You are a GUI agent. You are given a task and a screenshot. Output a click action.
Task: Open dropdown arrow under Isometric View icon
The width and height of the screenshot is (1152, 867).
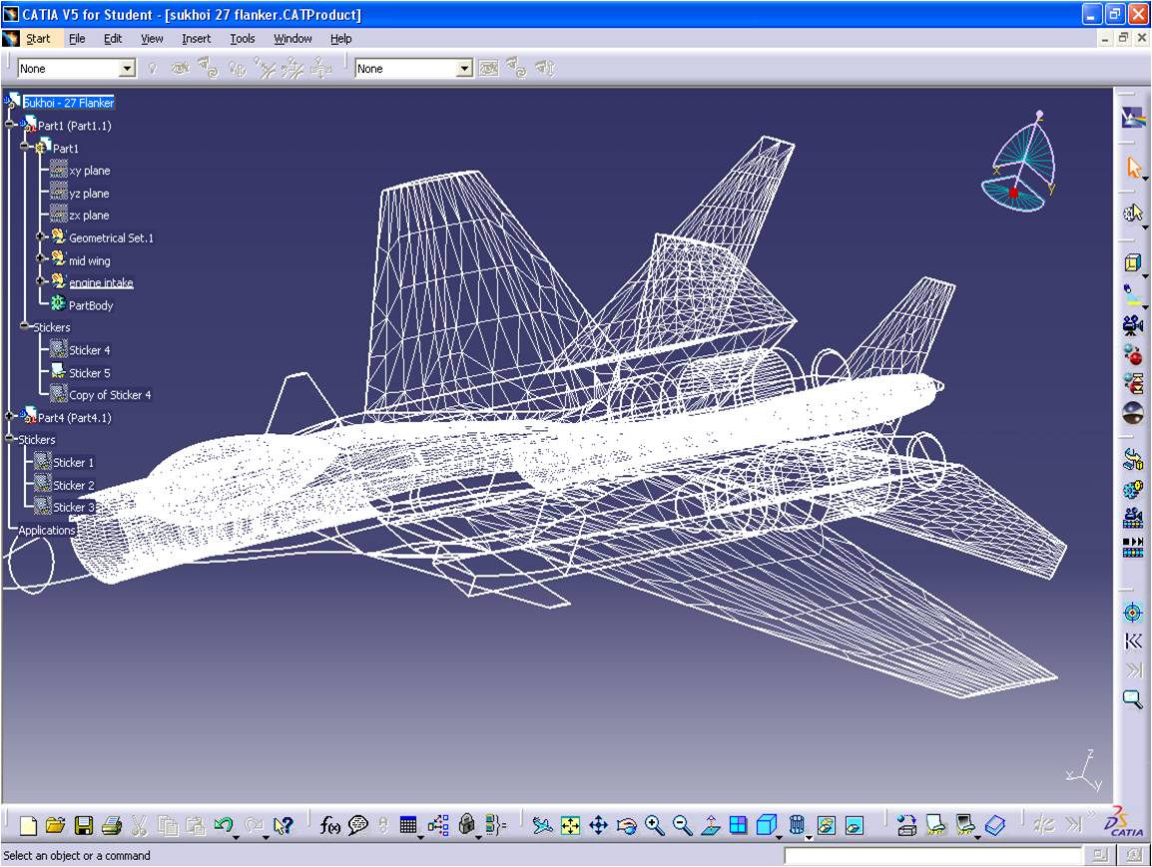779,837
